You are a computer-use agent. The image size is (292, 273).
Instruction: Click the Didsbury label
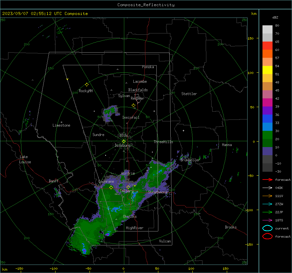tap(123, 145)
